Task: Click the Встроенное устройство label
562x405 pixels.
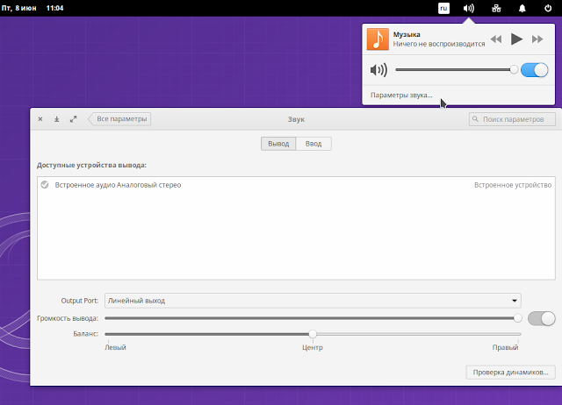Action: 513,185
